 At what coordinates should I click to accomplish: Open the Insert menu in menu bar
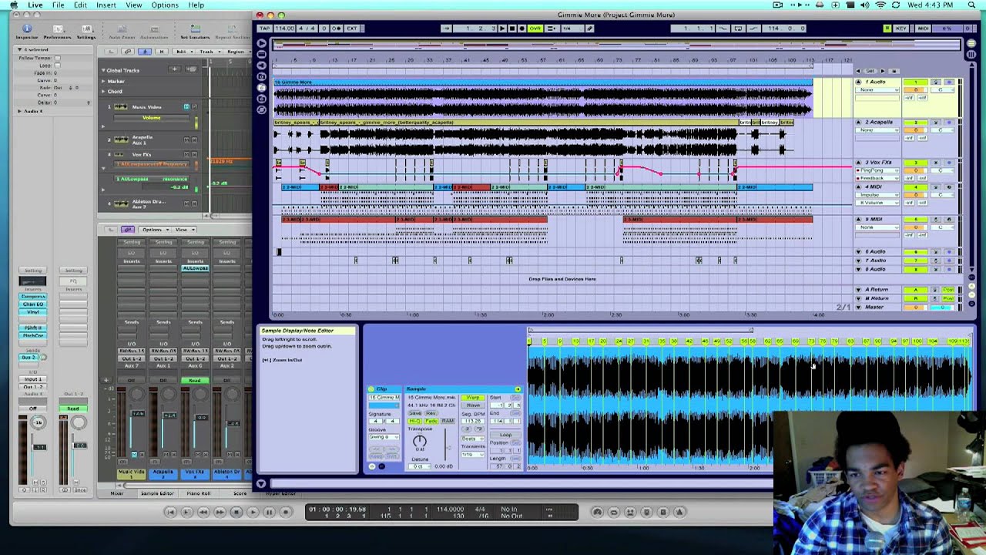pyautogui.click(x=106, y=5)
